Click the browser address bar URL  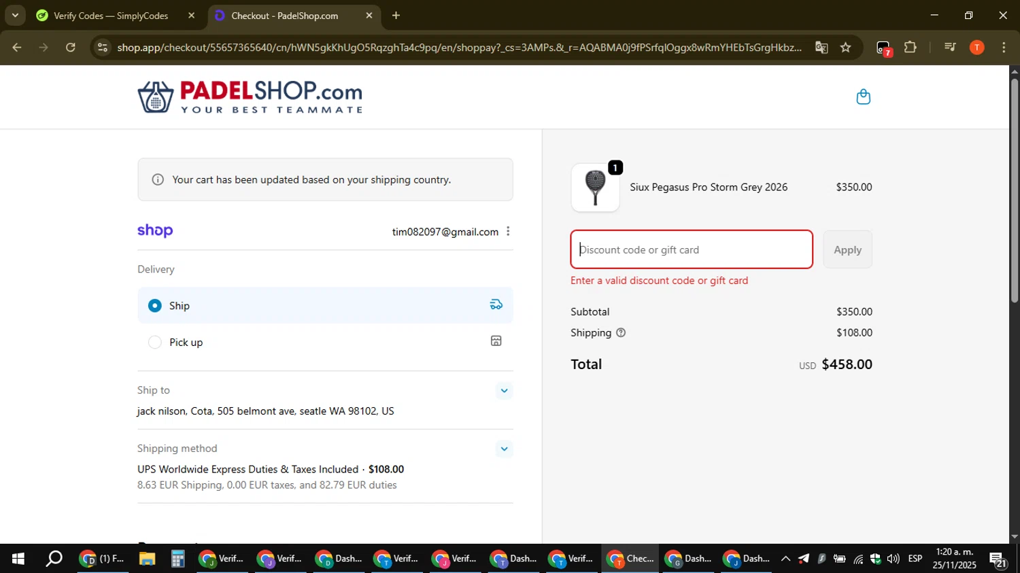459,47
